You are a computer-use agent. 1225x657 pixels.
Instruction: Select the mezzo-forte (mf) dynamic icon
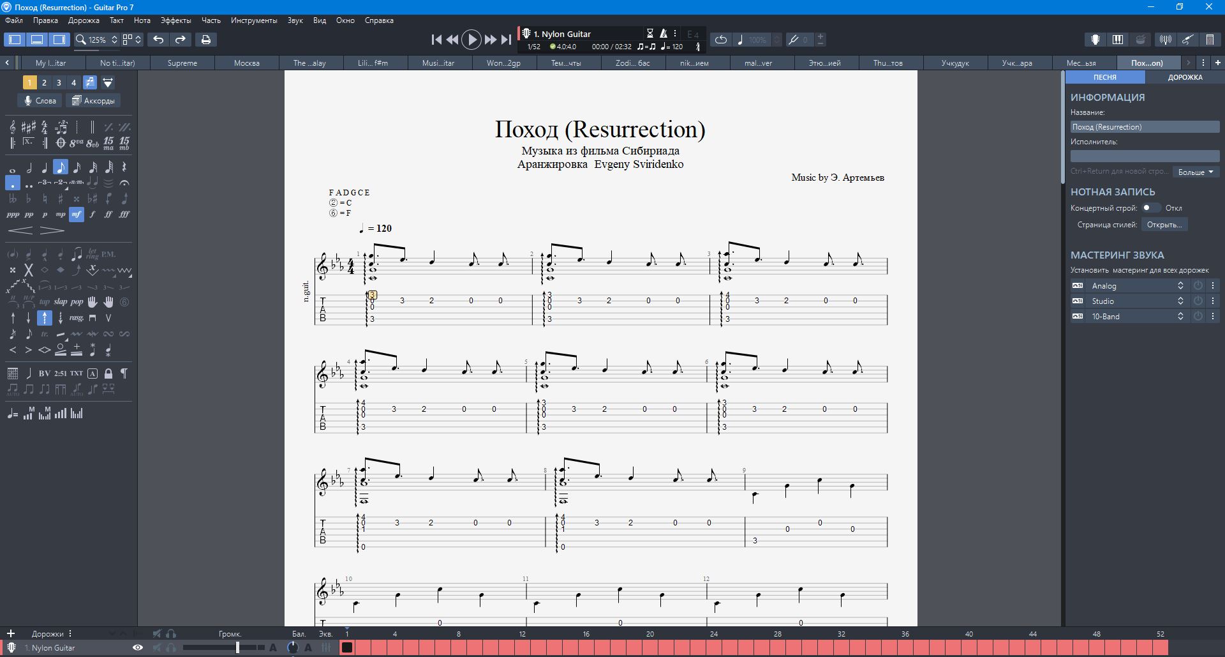click(x=77, y=215)
